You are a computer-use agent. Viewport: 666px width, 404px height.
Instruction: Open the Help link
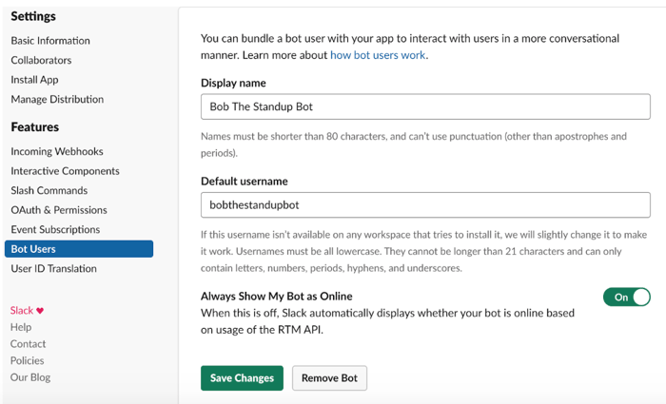click(21, 327)
